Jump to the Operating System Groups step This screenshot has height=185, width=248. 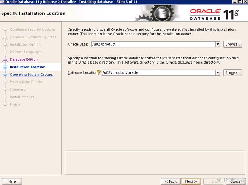[x=31, y=75]
